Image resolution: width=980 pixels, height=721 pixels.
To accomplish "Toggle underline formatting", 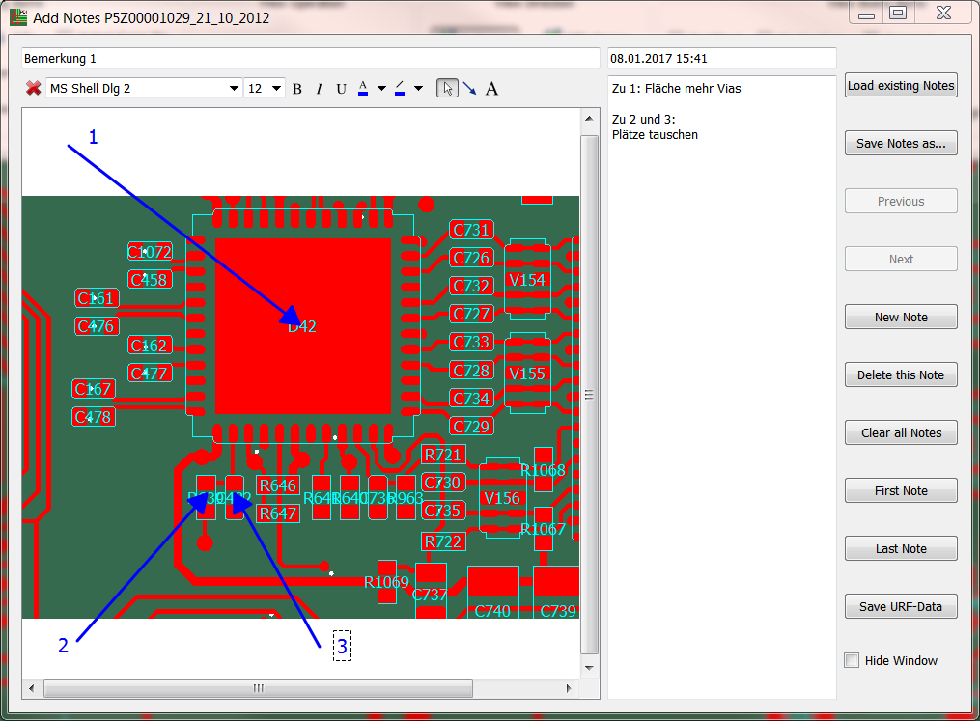I will (341, 89).
